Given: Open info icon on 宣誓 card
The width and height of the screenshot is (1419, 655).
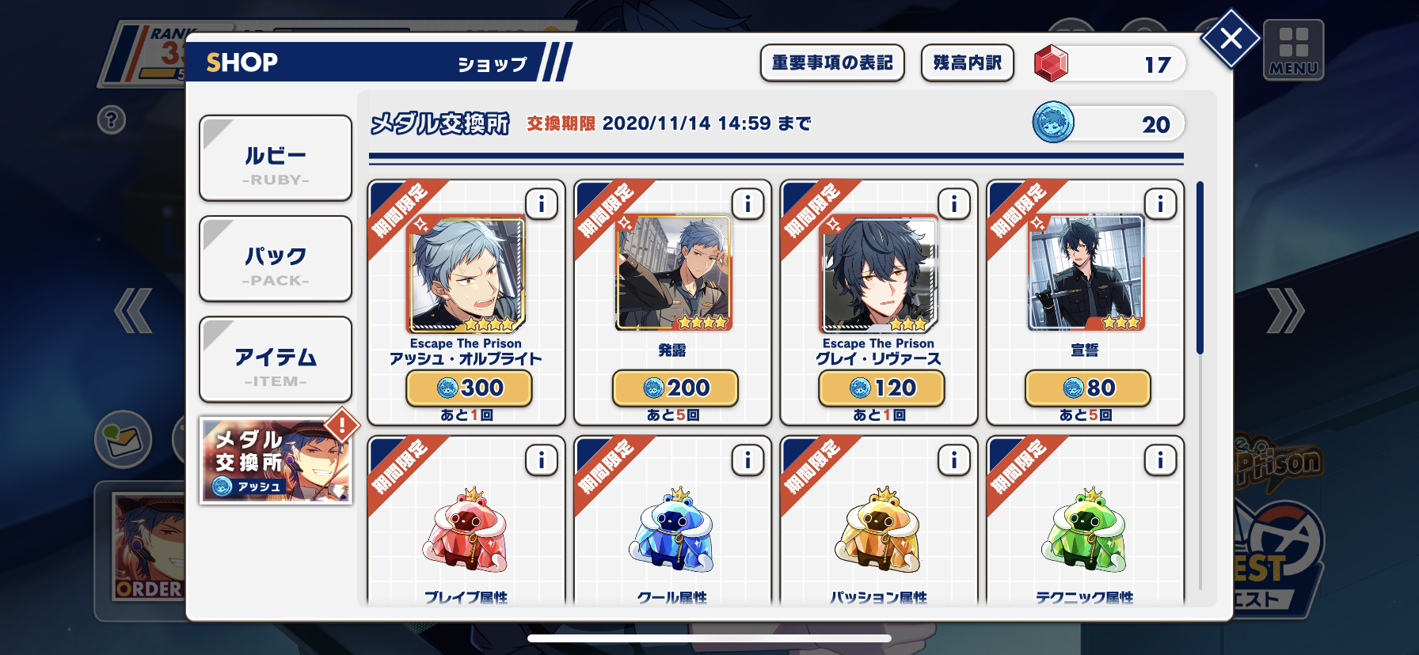Looking at the screenshot, I should coord(1160,204).
